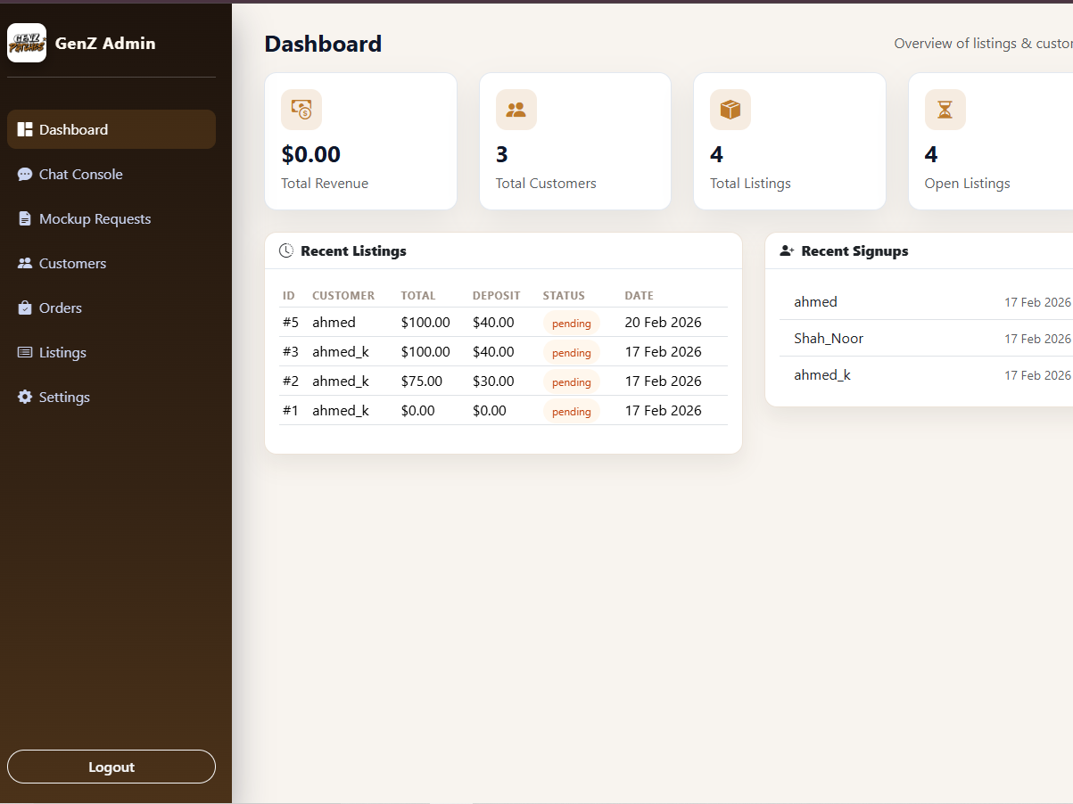The height and width of the screenshot is (804, 1073).
Task: Click the Total Listings box icon
Action: (x=730, y=110)
